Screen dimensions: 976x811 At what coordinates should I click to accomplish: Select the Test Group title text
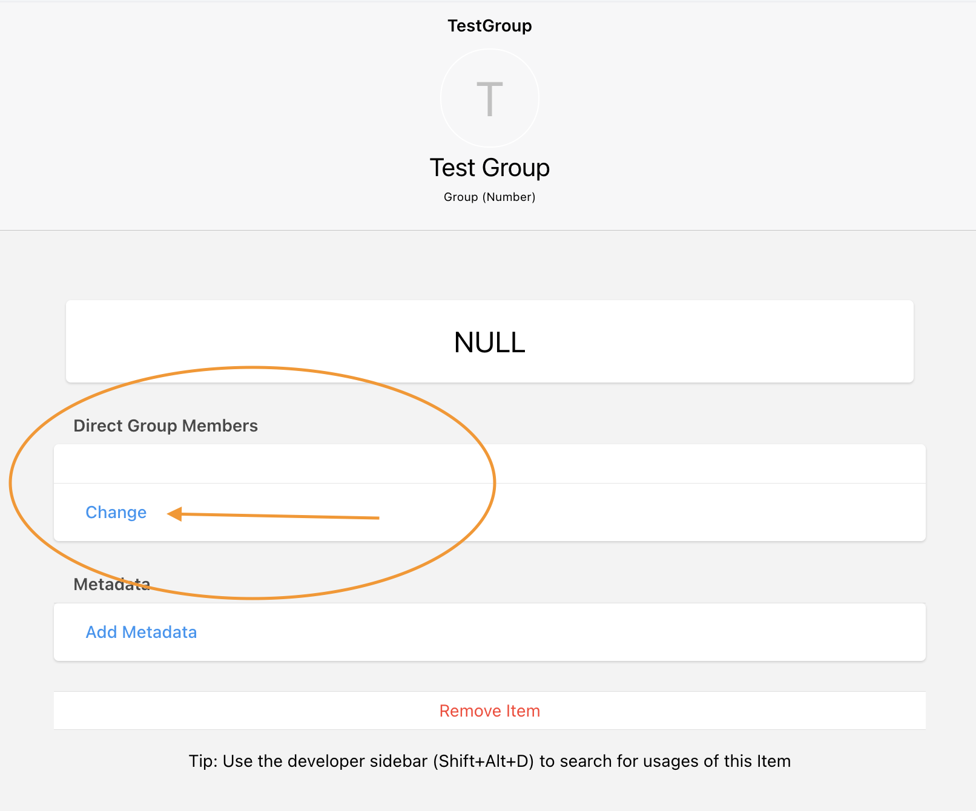(x=489, y=168)
